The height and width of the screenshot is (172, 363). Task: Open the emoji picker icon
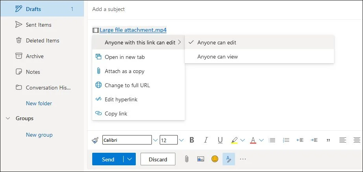pyautogui.click(x=215, y=159)
